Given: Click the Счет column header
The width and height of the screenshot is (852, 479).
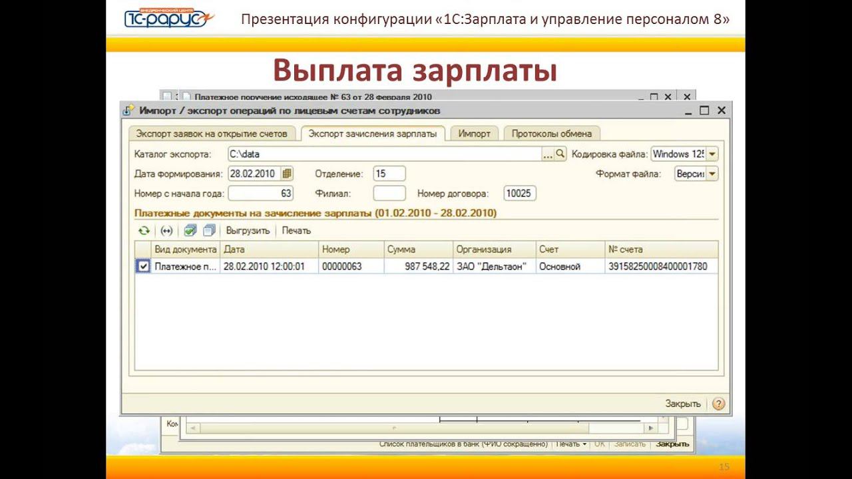Looking at the screenshot, I should (x=570, y=249).
